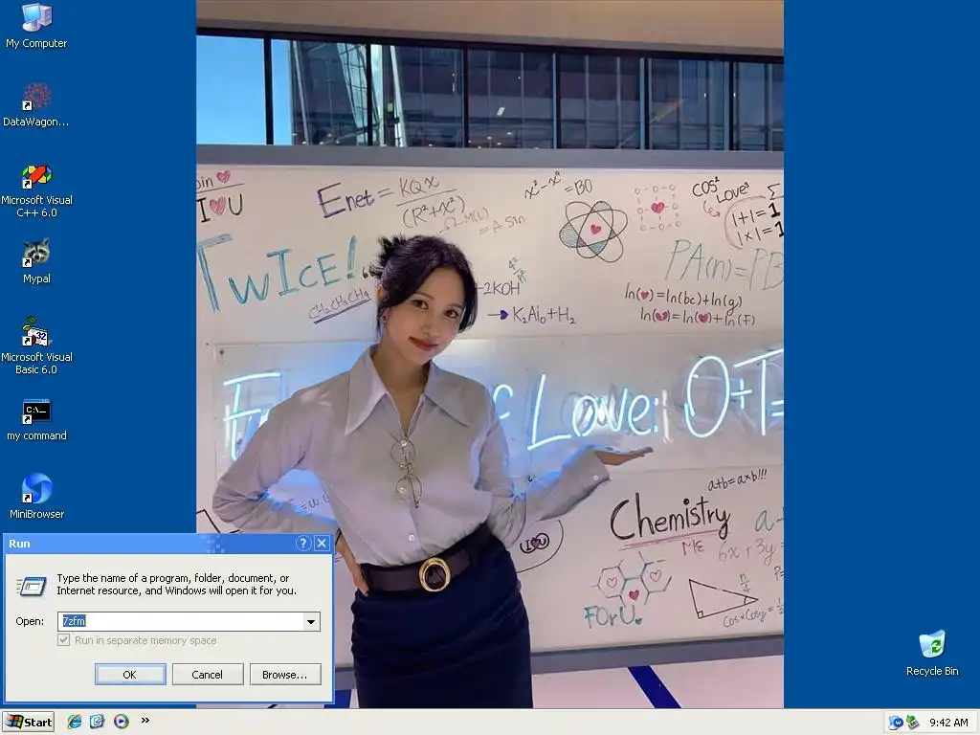Click the Run dialog title bar
Image resolution: width=980 pixels, height=735 pixels.
pos(148,544)
